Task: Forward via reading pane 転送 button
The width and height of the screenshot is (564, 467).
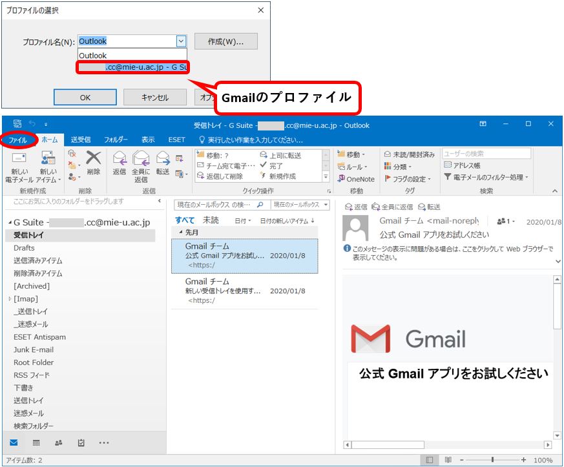Action: (429, 207)
